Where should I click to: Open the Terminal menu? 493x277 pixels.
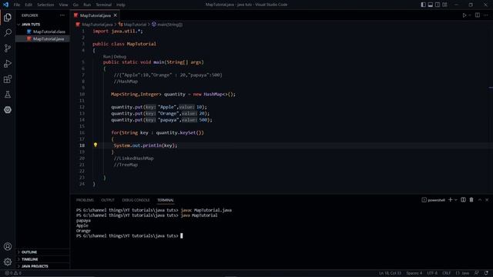104,5
